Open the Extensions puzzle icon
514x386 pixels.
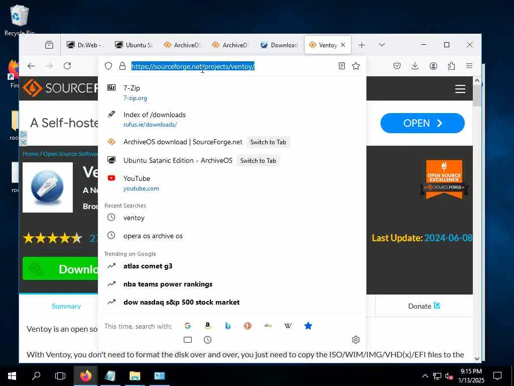[x=451, y=66]
